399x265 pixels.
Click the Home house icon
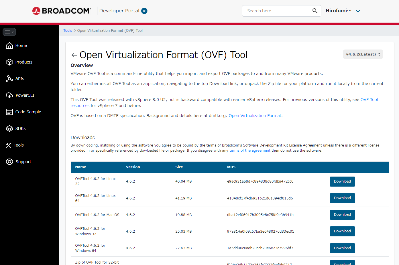(x=9, y=46)
